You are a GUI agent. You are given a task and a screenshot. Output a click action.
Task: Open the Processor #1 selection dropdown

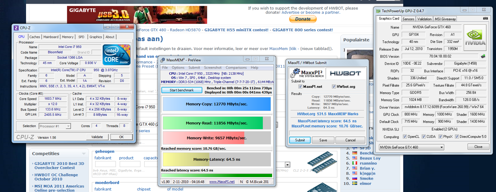click(55, 126)
